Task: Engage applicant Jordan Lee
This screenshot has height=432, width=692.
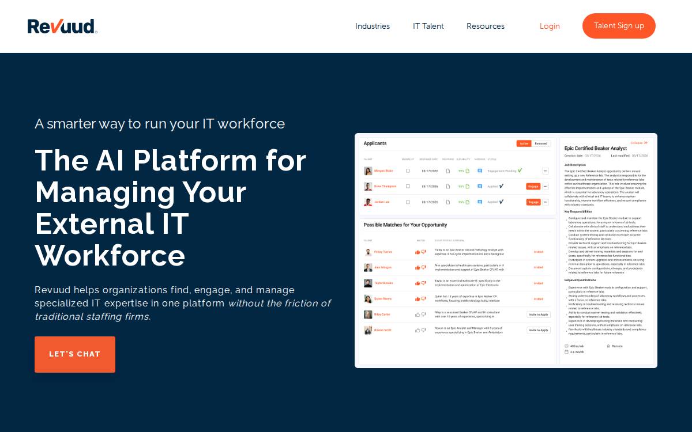Action: pyautogui.click(x=533, y=202)
